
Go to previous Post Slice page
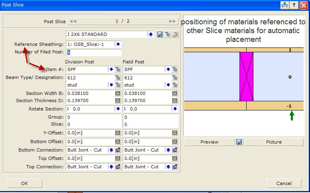tap(73, 21)
